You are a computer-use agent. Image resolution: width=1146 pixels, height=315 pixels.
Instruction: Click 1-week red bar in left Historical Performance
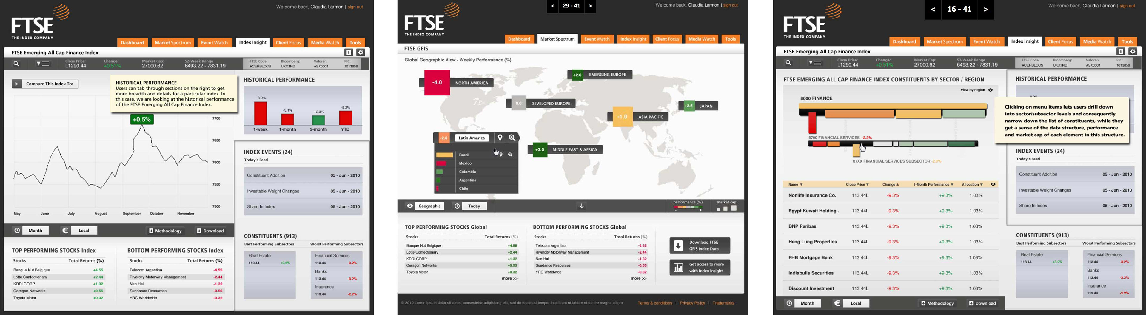260,113
